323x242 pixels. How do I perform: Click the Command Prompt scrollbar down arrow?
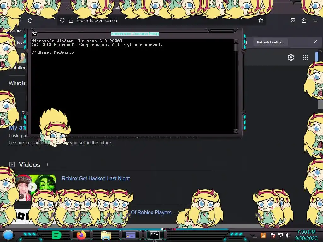[236, 131]
